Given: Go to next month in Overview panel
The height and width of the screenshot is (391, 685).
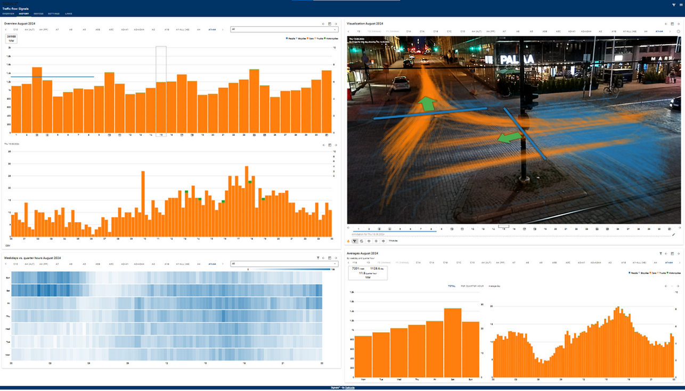Looking at the screenshot, I should (336, 24).
